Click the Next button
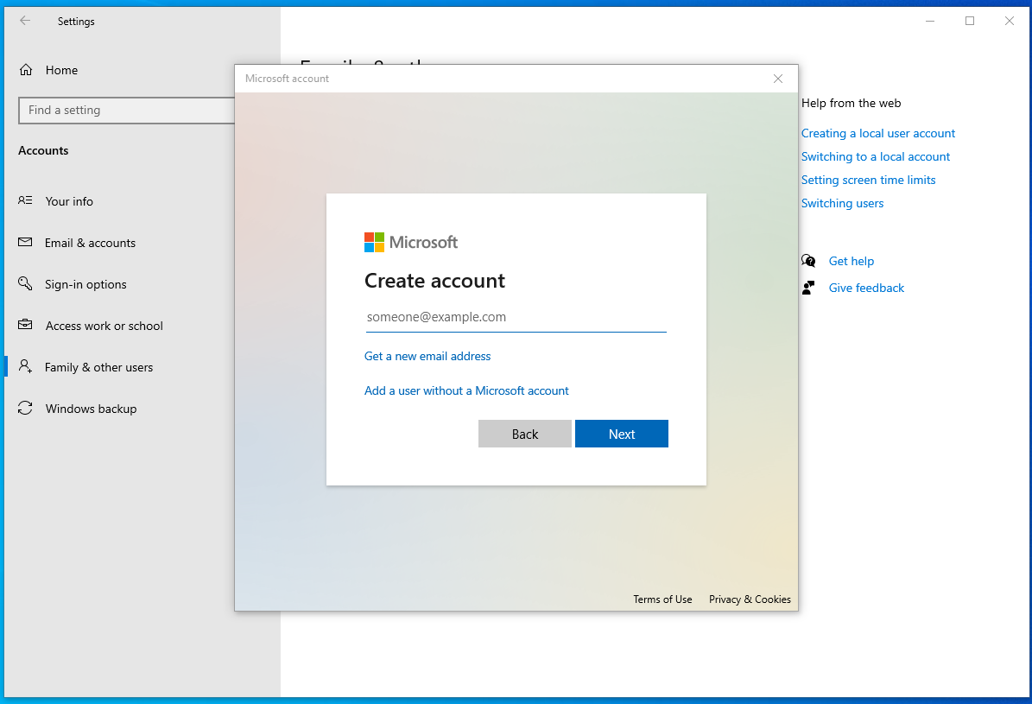This screenshot has width=1032, height=704. pos(621,434)
